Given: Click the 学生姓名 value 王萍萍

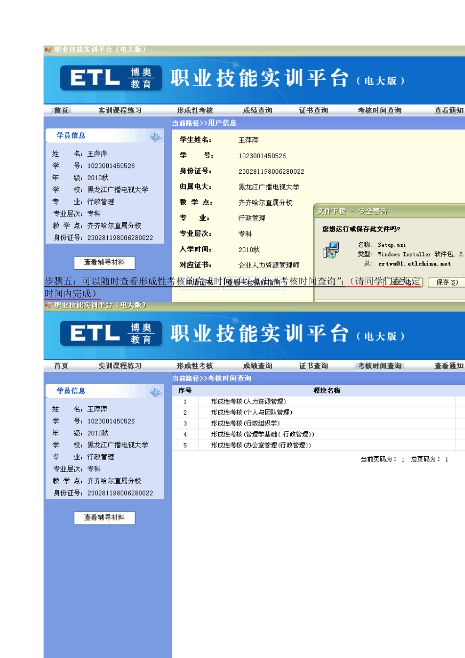Looking at the screenshot, I should [248, 140].
